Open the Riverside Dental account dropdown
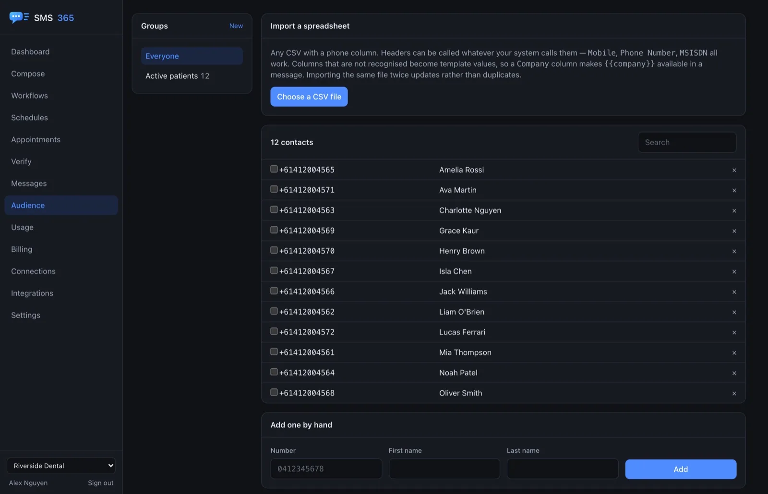The height and width of the screenshot is (494, 768). point(61,466)
